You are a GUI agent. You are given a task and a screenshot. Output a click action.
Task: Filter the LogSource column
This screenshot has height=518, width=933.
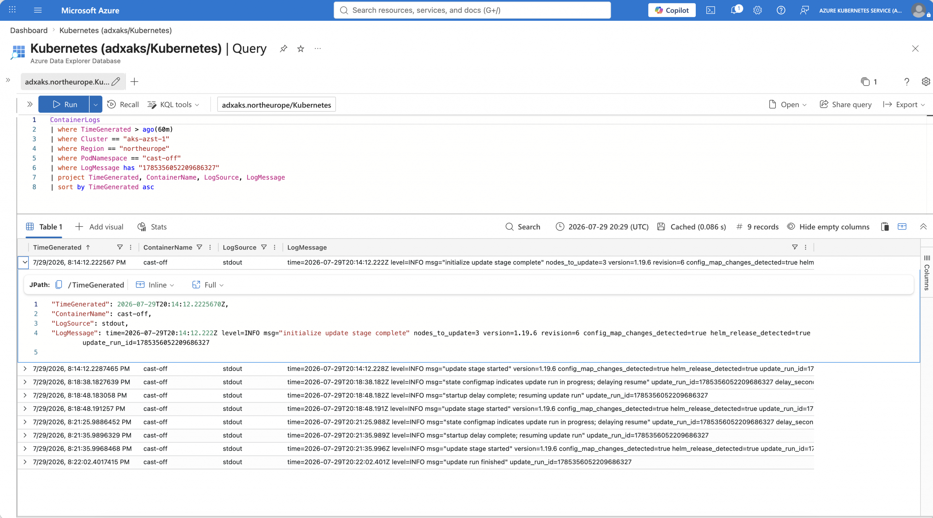(264, 247)
